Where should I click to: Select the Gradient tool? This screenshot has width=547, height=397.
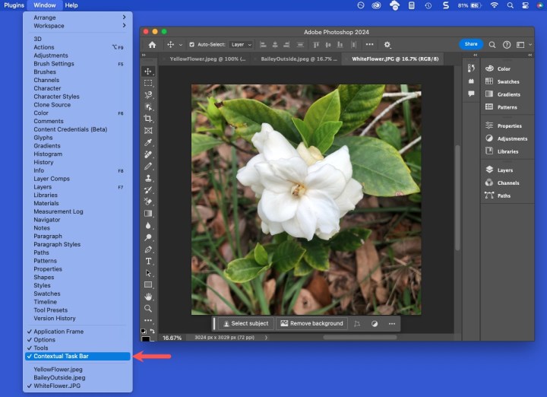[148, 214]
